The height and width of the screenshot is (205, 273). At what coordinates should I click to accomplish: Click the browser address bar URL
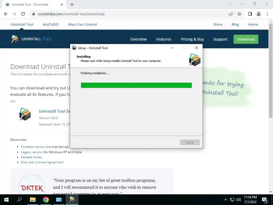[71, 14]
